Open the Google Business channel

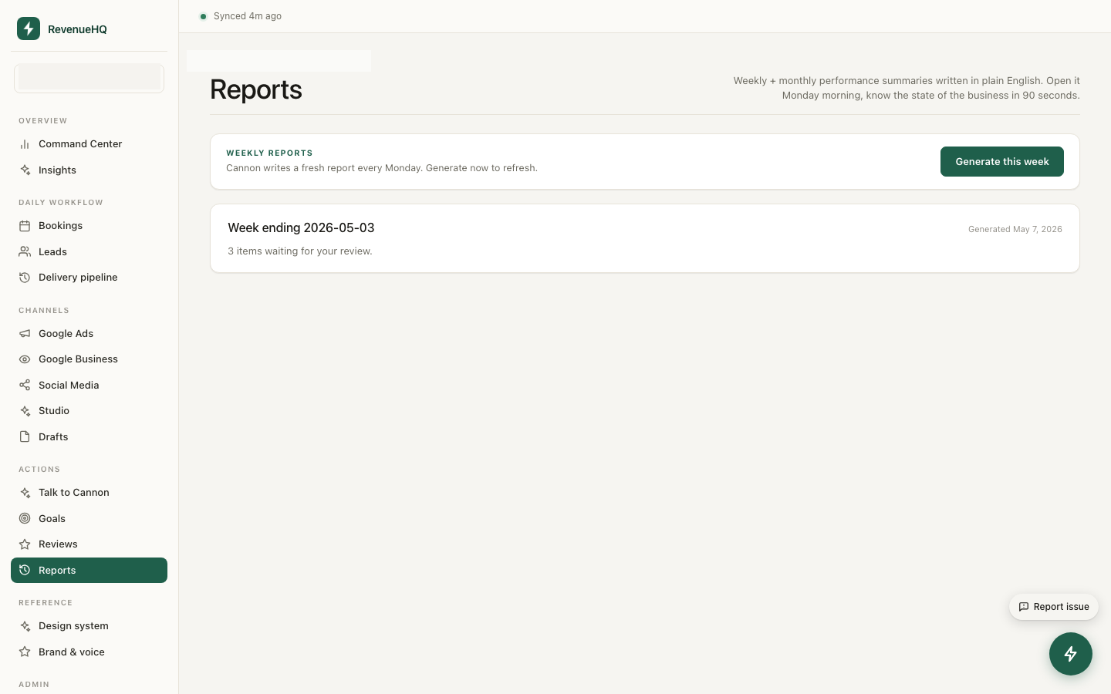point(89,359)
